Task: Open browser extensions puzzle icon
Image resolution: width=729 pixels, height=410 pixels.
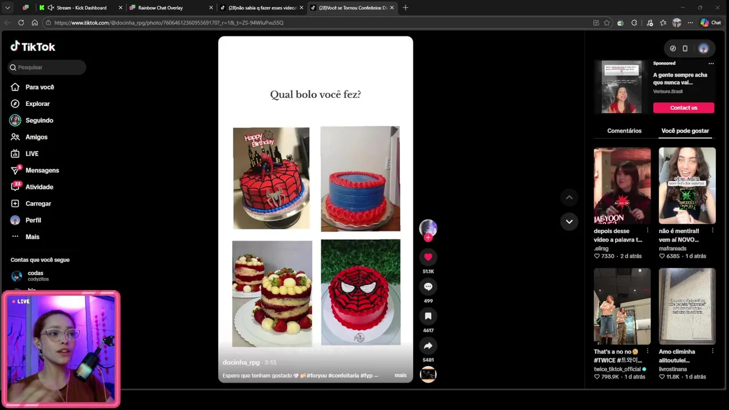Action: 634,23
